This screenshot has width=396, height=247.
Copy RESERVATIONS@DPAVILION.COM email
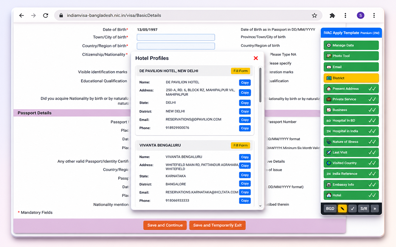(x=245, y=120)
